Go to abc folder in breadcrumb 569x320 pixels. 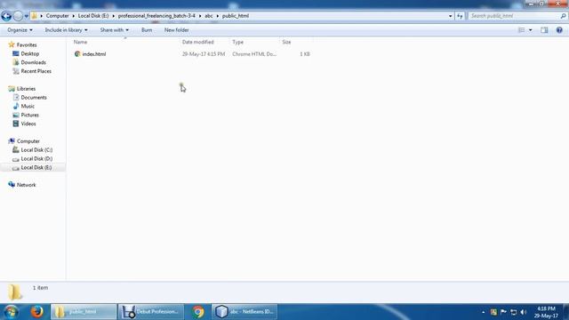[x=209, y=16]
